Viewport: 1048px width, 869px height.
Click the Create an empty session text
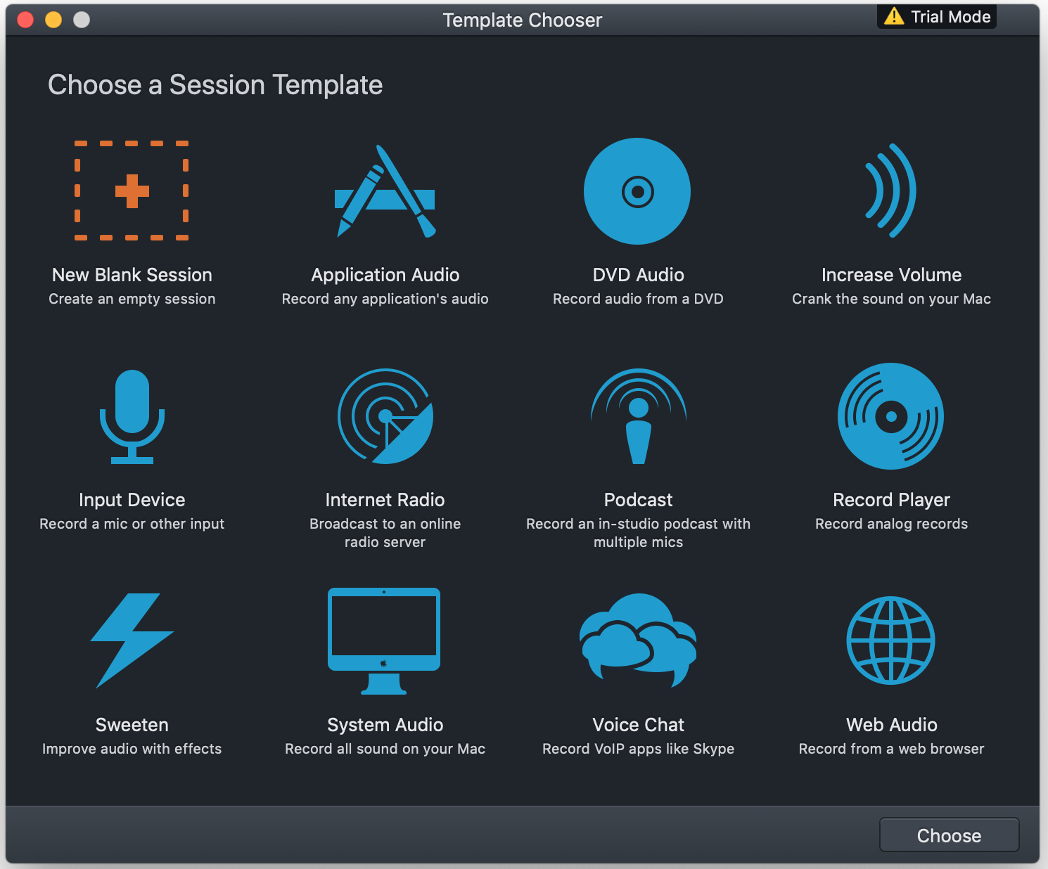click(x=132, y=298)
